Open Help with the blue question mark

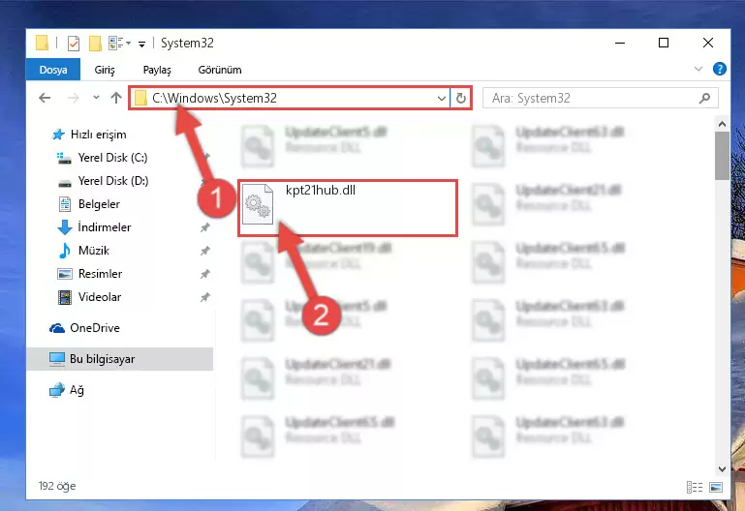click(720, 70)
